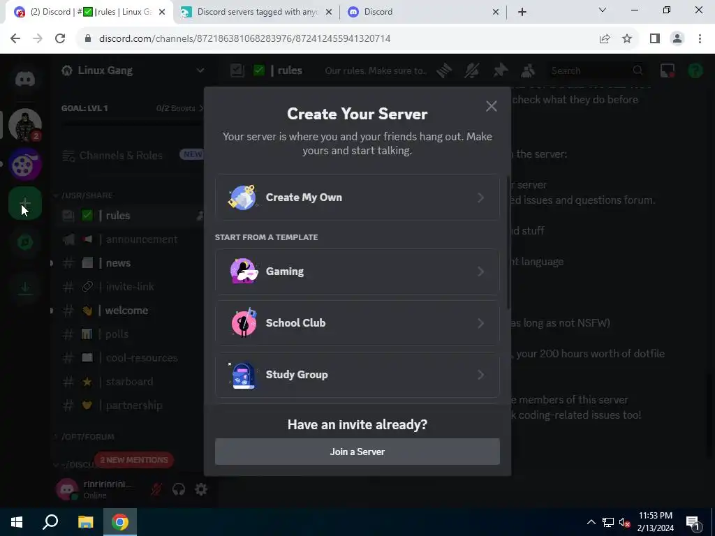Open the cool-resources channel

tap(130, 358)
